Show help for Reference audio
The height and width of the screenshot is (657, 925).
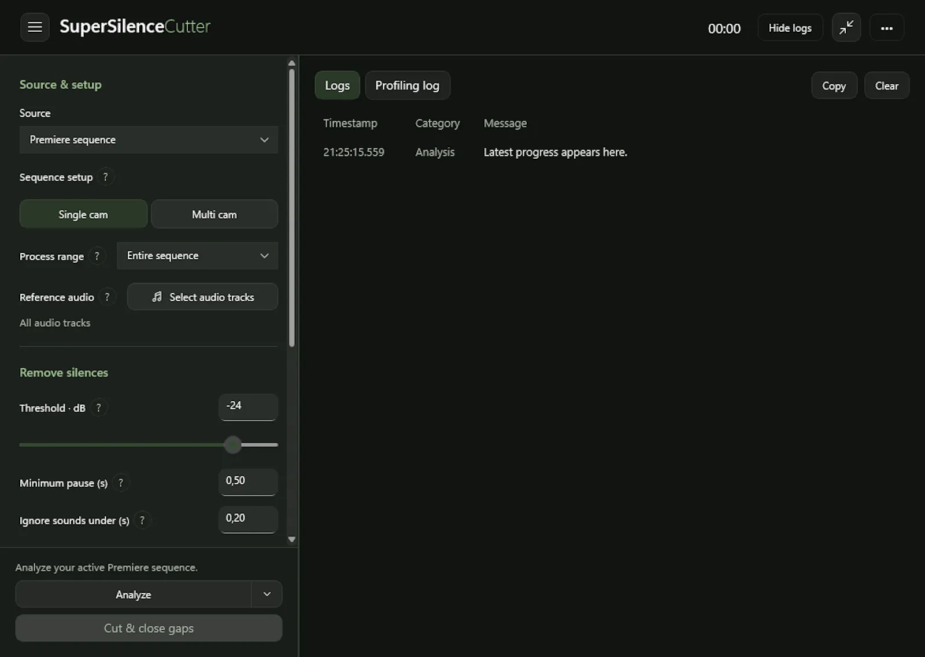pos(107,297)
